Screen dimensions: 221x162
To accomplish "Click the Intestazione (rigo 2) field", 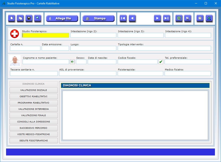I will pyautogui.click(x=93, y=35).
